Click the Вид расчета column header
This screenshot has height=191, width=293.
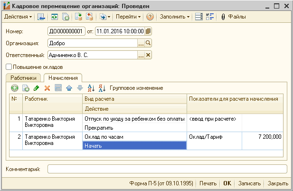click(x=134, y=99)
